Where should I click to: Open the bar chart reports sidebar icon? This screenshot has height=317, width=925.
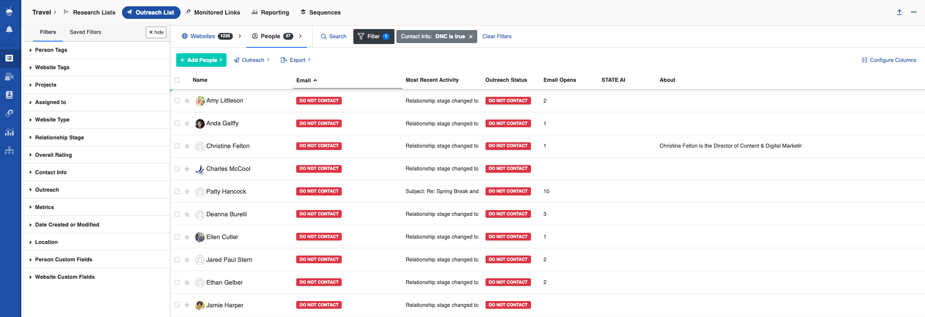point(9,132)
